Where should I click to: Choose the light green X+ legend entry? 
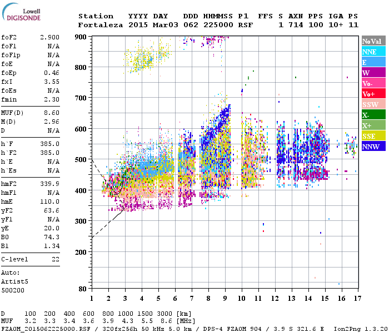point(373,125)
